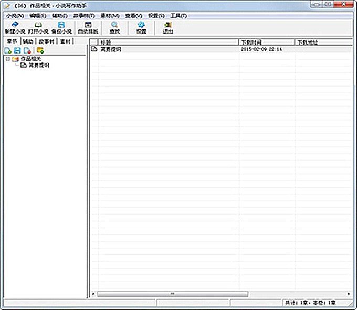The image size is (357, 310).
Task: Select the chapter under 作品相关 in the tree
Action: point(39,66)
